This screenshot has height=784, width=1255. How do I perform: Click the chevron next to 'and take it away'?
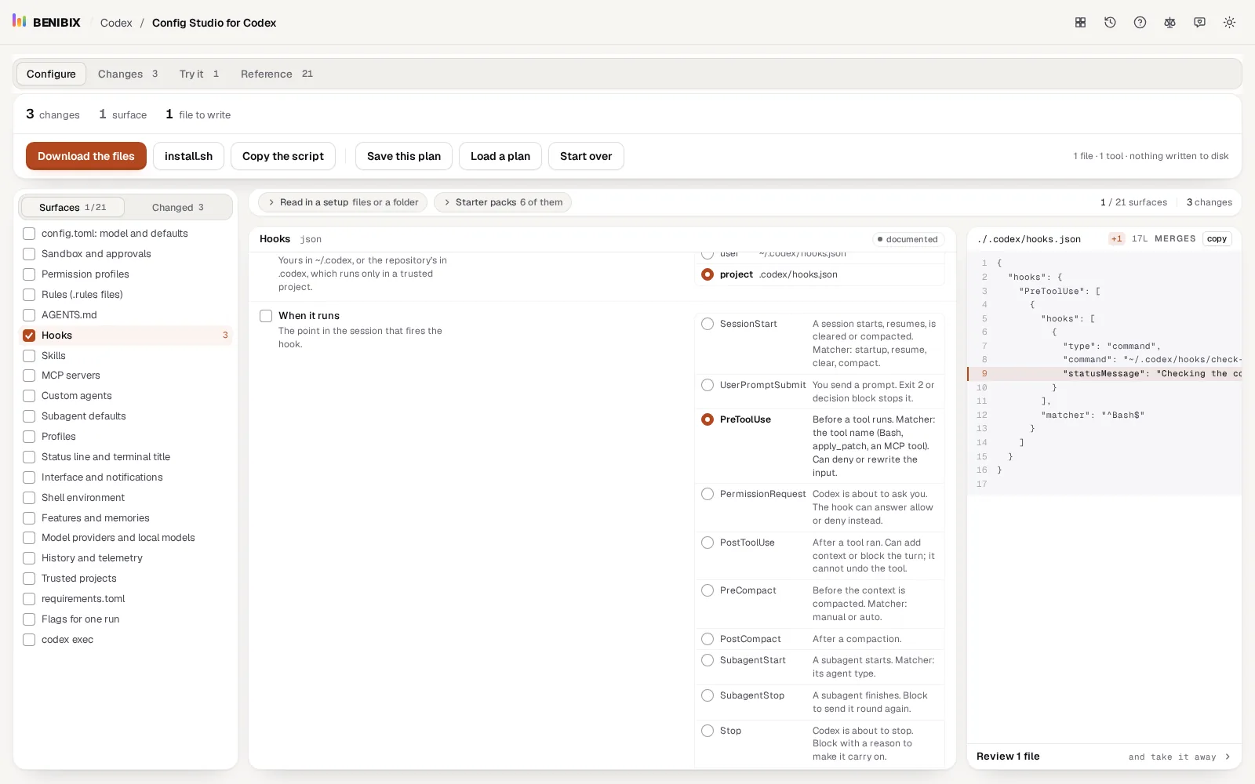point(1228,757)
